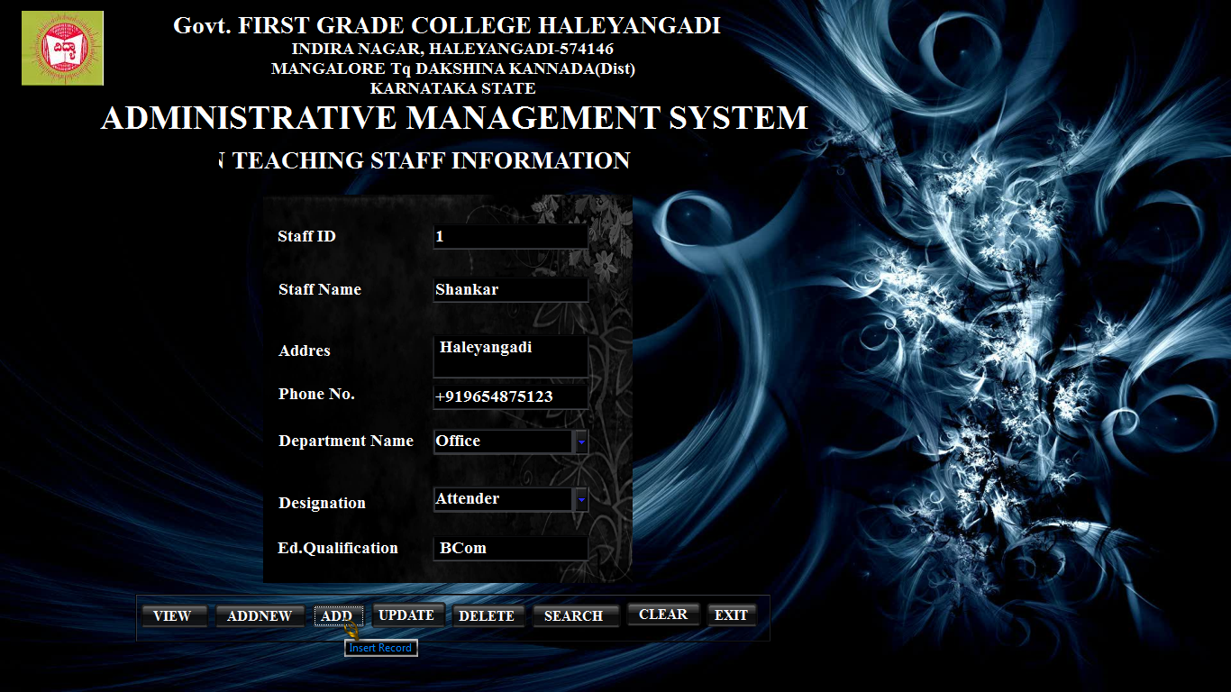Viewport: 1231px width, 692px height.
Task: Click the SEARCH button
Action: [573, 616]
